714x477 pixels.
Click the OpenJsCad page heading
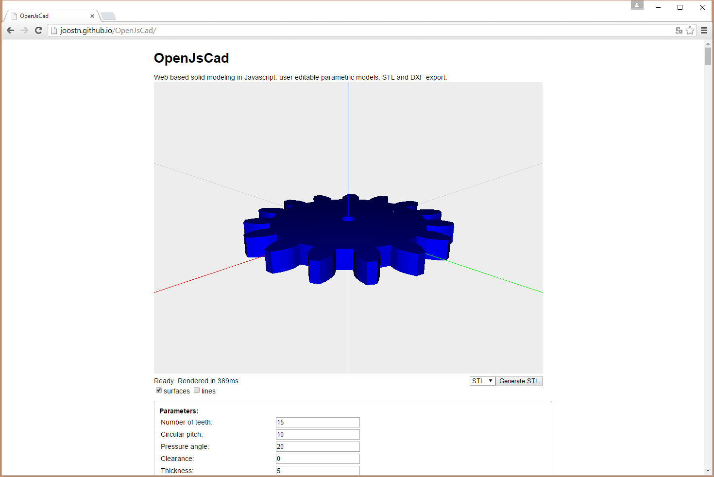point(191,58)
